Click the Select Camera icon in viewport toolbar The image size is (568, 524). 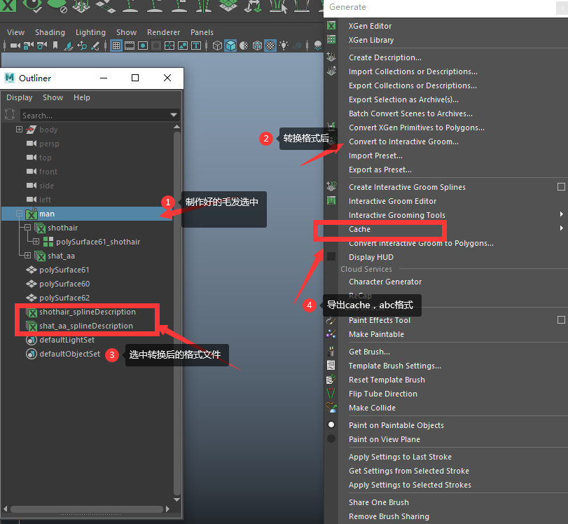coord(15,46)
